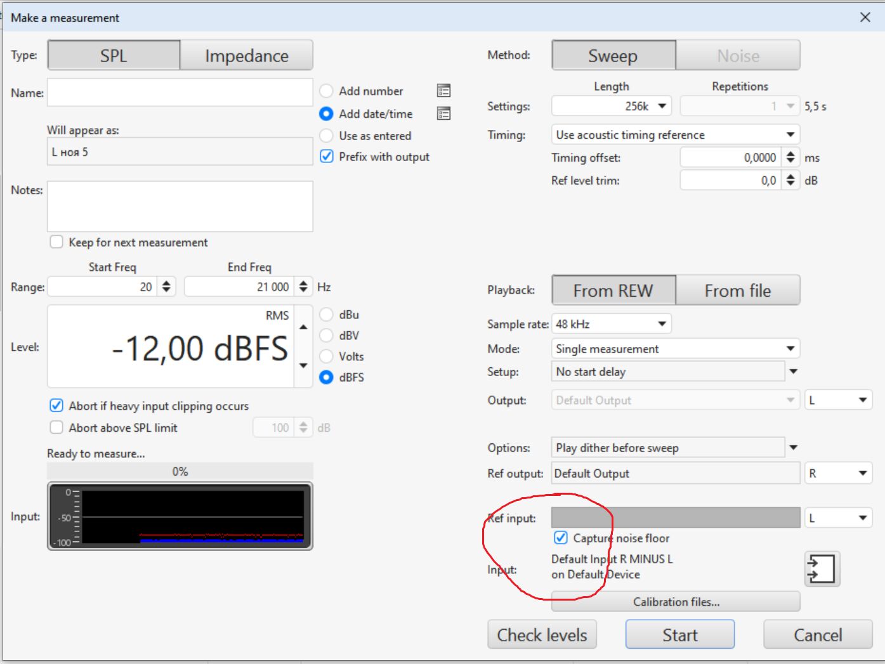This screenshot has width=885, height=664.
Task: Expand the Options arrow beside dither setting
Action: coord(793,448)
